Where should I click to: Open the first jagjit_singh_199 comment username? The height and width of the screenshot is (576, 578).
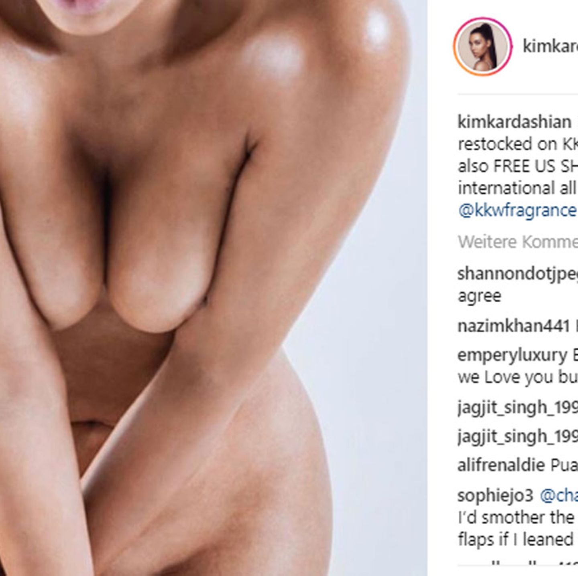point(518,408)
